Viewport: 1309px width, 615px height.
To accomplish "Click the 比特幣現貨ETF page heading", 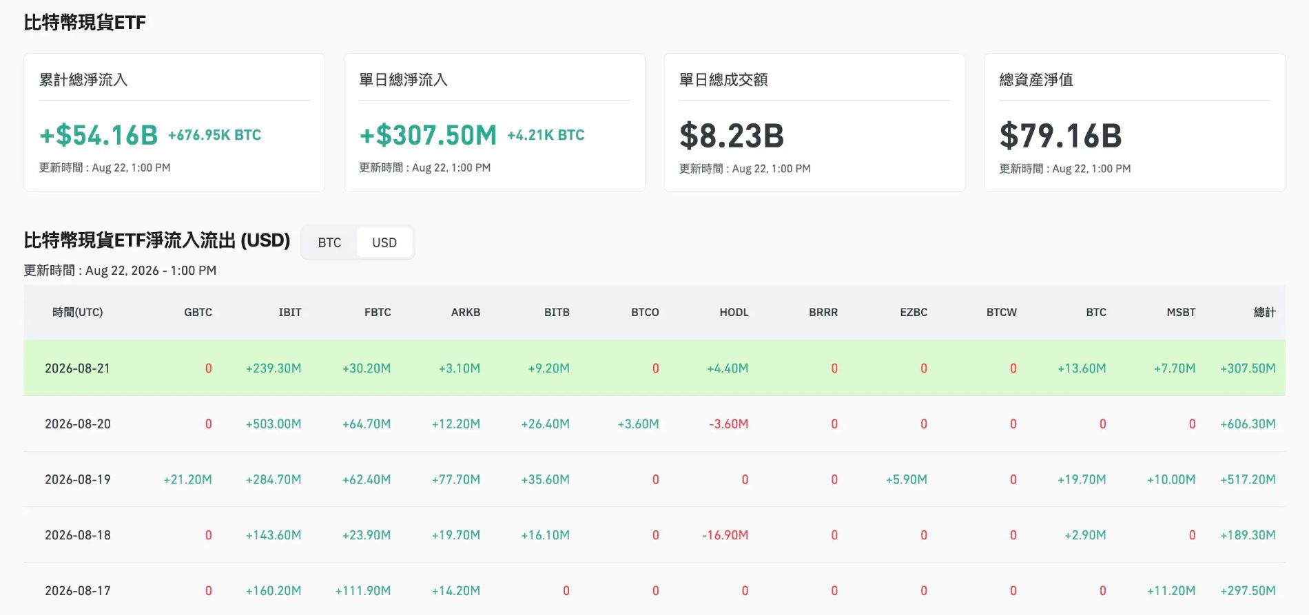I will coord(85,23).
